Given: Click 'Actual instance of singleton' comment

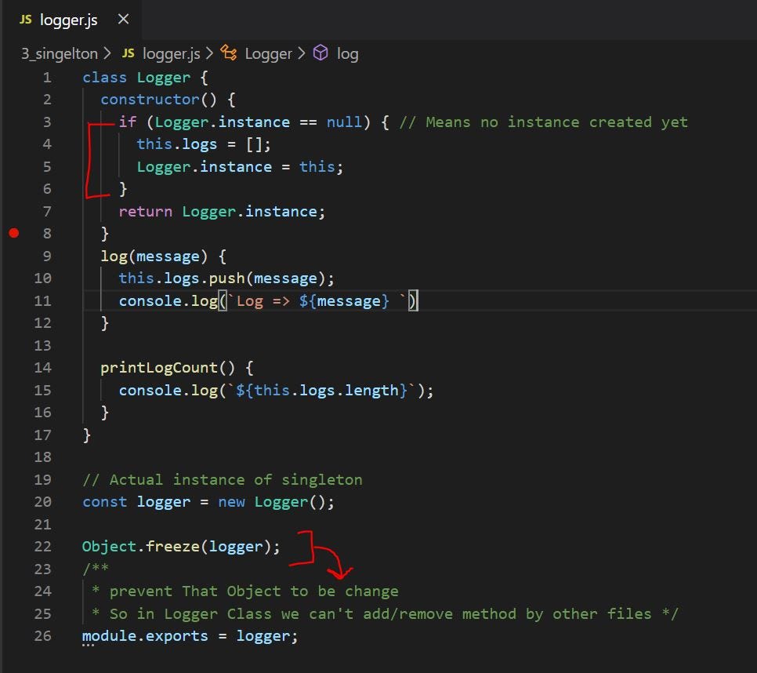Looking at the screenshot, I should click(x=236, y=480).
